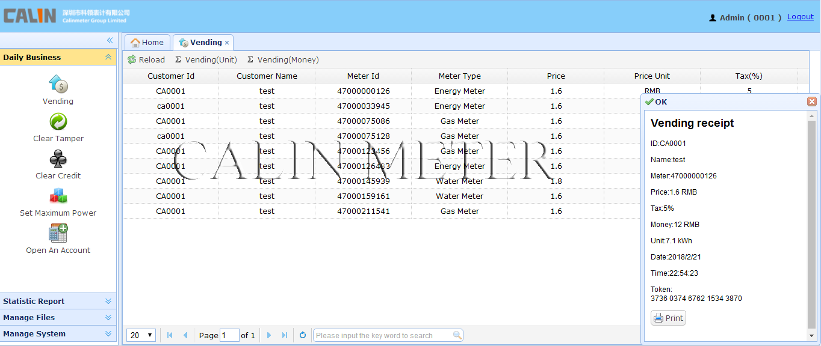Close the Vending tab with its x

(227, 43)
